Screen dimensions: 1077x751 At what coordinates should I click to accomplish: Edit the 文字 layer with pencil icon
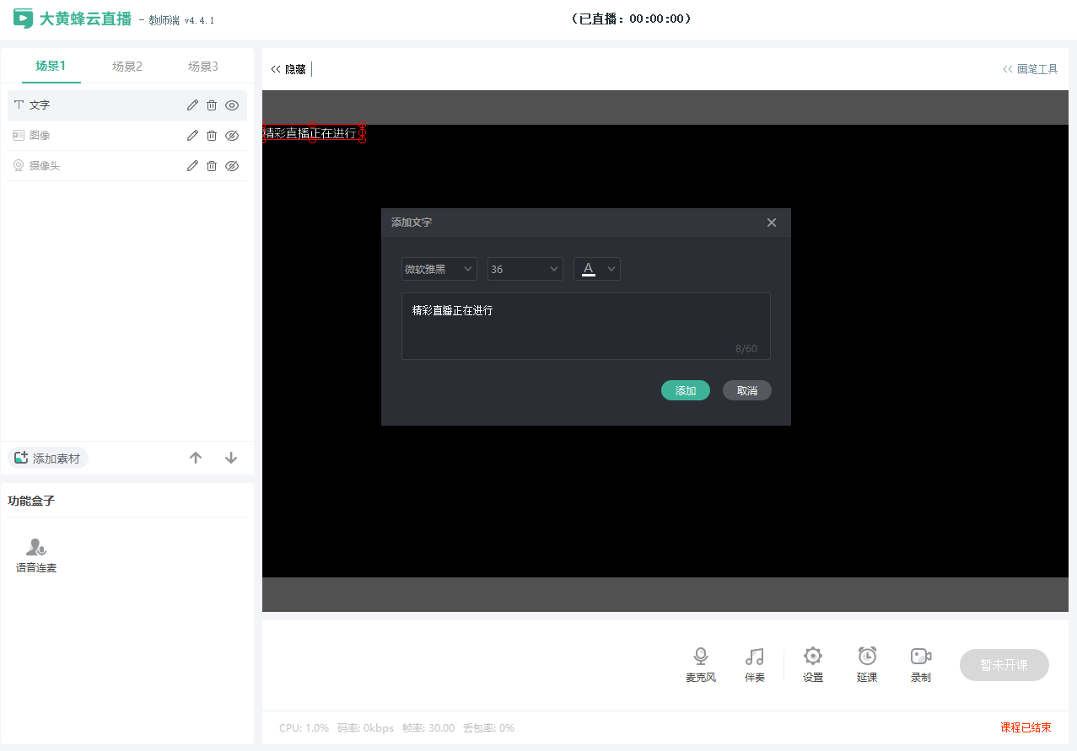coord(192,105)
